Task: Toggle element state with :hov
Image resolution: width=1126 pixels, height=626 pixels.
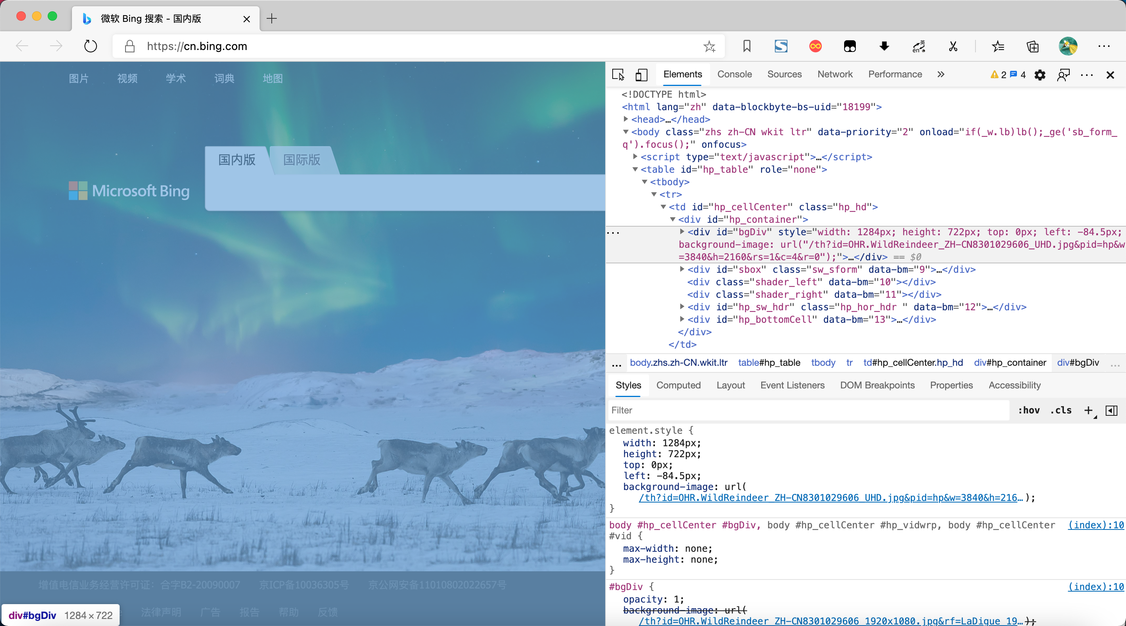Action: 1029,410
